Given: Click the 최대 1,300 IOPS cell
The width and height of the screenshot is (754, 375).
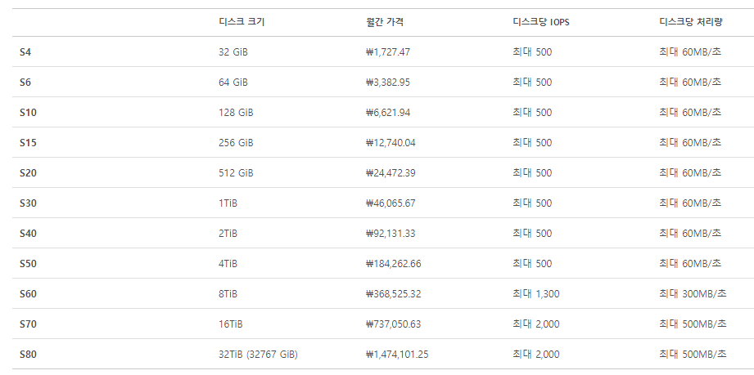Looking at the screenshot, I should tap(536, 294).
